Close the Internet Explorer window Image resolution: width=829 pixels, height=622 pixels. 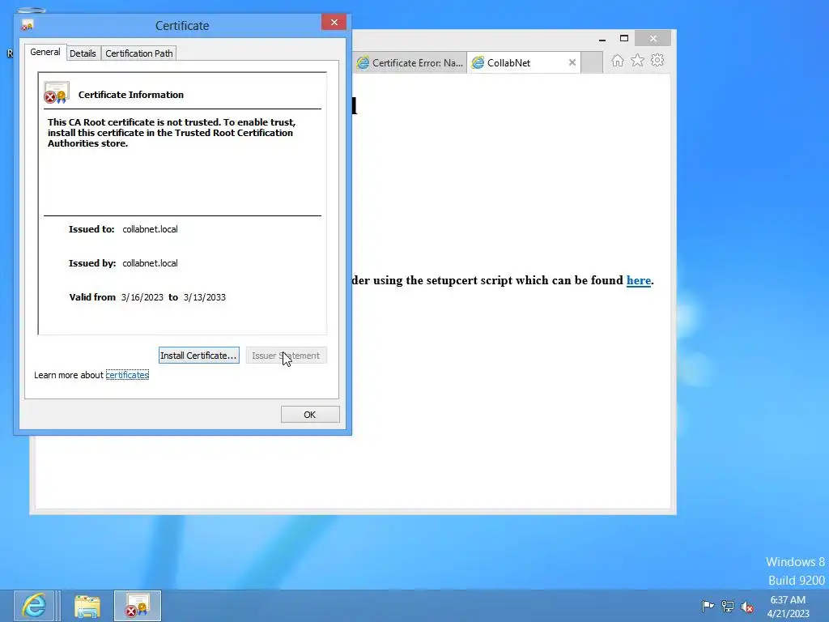(653, 39)
